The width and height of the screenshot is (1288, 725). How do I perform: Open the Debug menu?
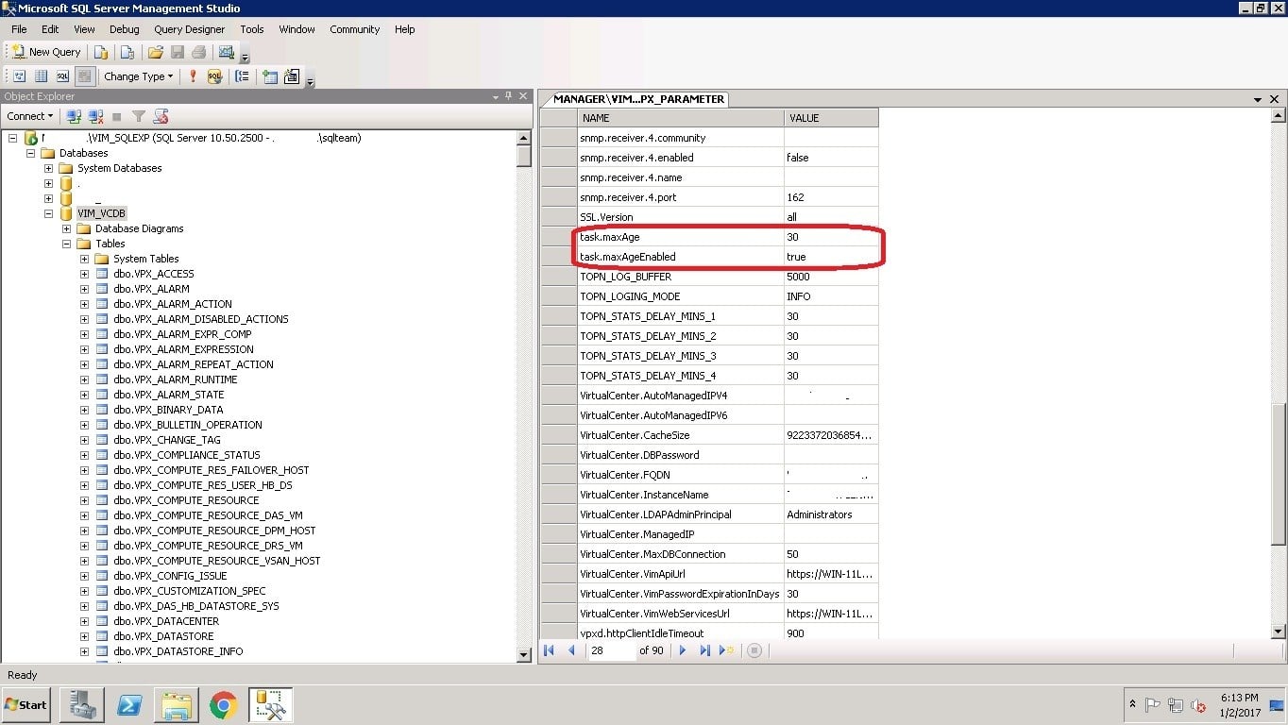coord(124,29)
